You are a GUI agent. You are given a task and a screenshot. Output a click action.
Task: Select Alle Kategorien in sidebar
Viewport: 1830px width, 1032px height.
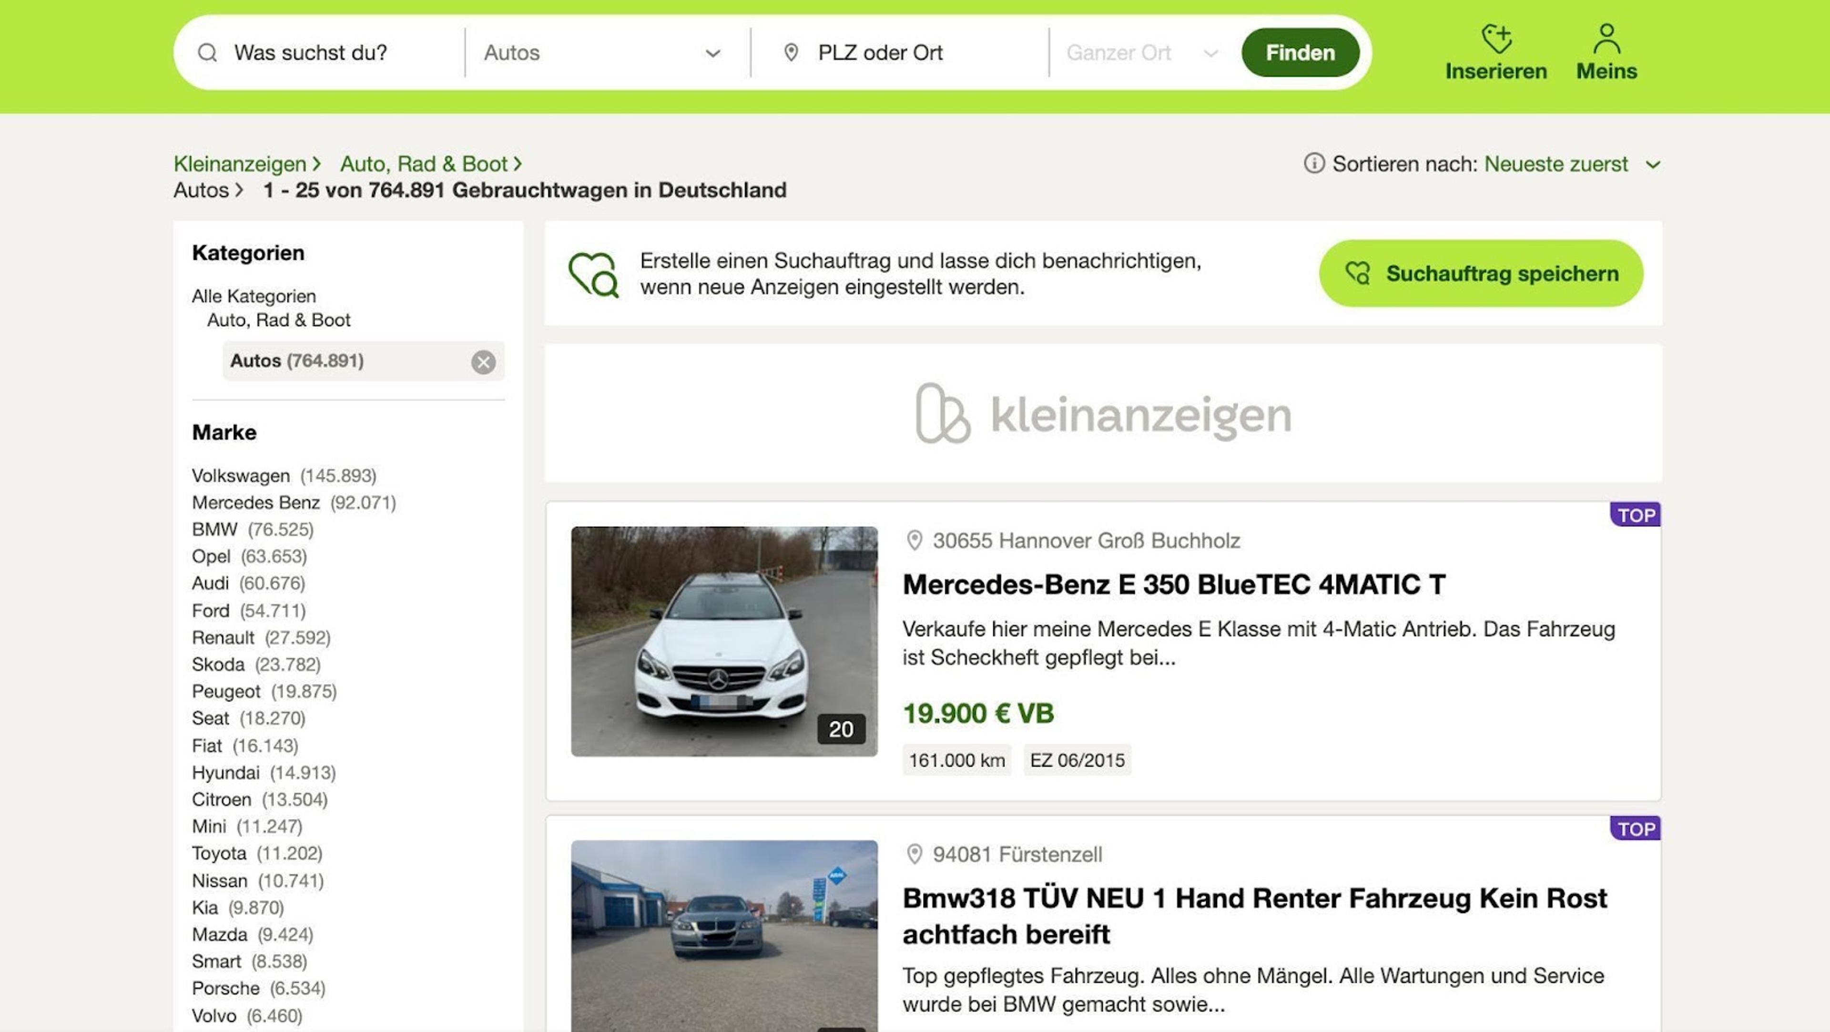(x=254, y=296)
